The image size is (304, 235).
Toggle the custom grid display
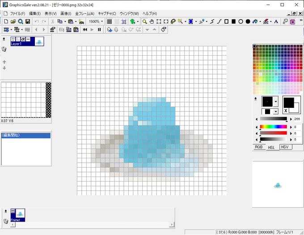coord(117,21)
